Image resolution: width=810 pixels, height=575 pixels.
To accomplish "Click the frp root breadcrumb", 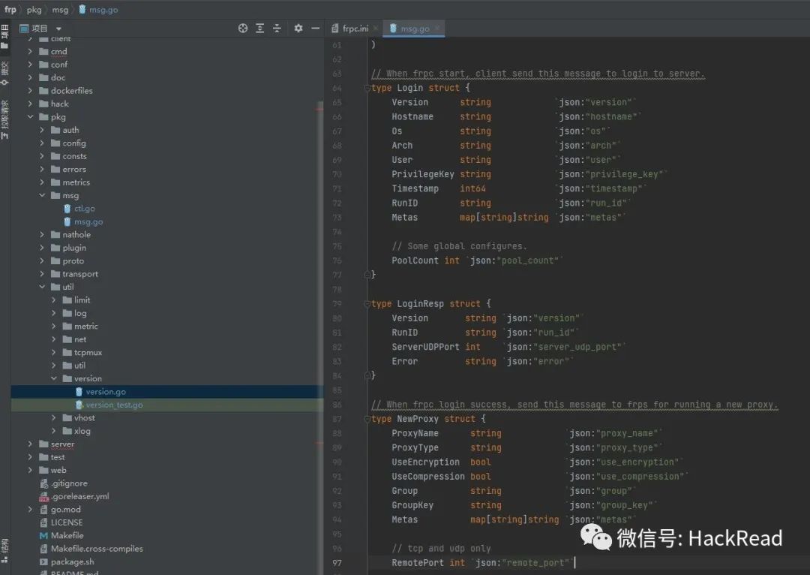I will tap(10, 10).
